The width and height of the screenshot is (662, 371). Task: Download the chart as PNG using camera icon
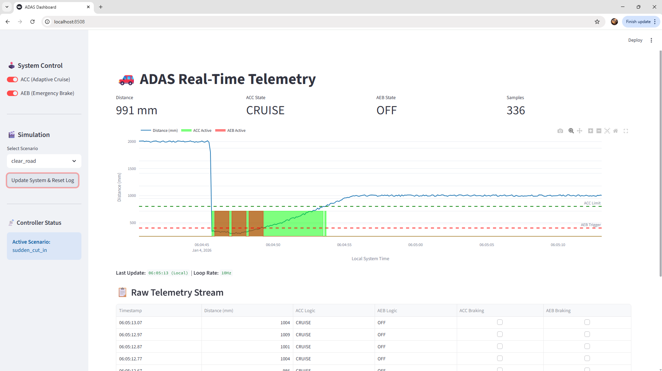click(560, 131)
